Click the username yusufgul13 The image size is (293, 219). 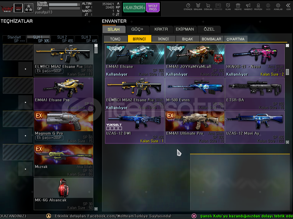[x=43, y=12]
